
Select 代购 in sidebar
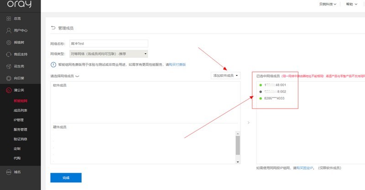pos(17,158)
